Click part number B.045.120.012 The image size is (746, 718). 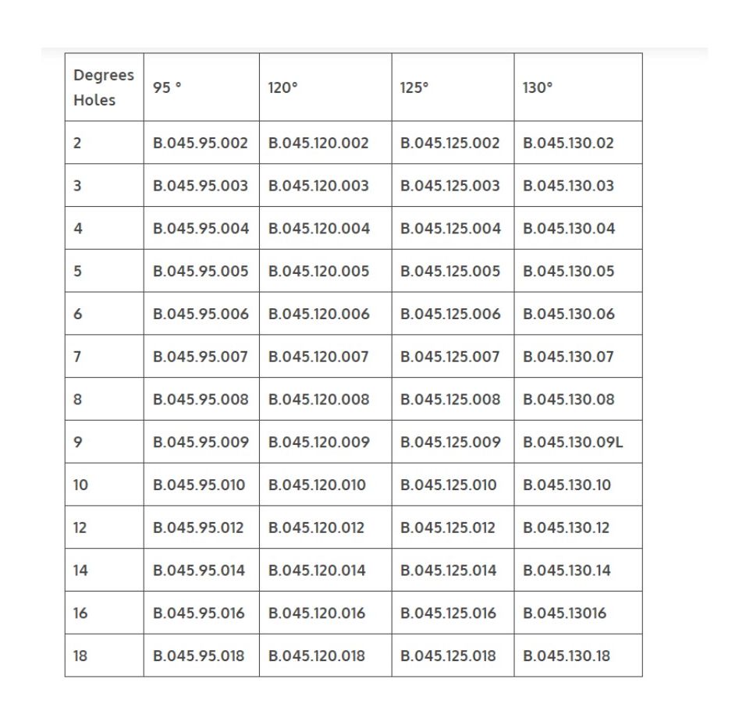tap(316, 528)
